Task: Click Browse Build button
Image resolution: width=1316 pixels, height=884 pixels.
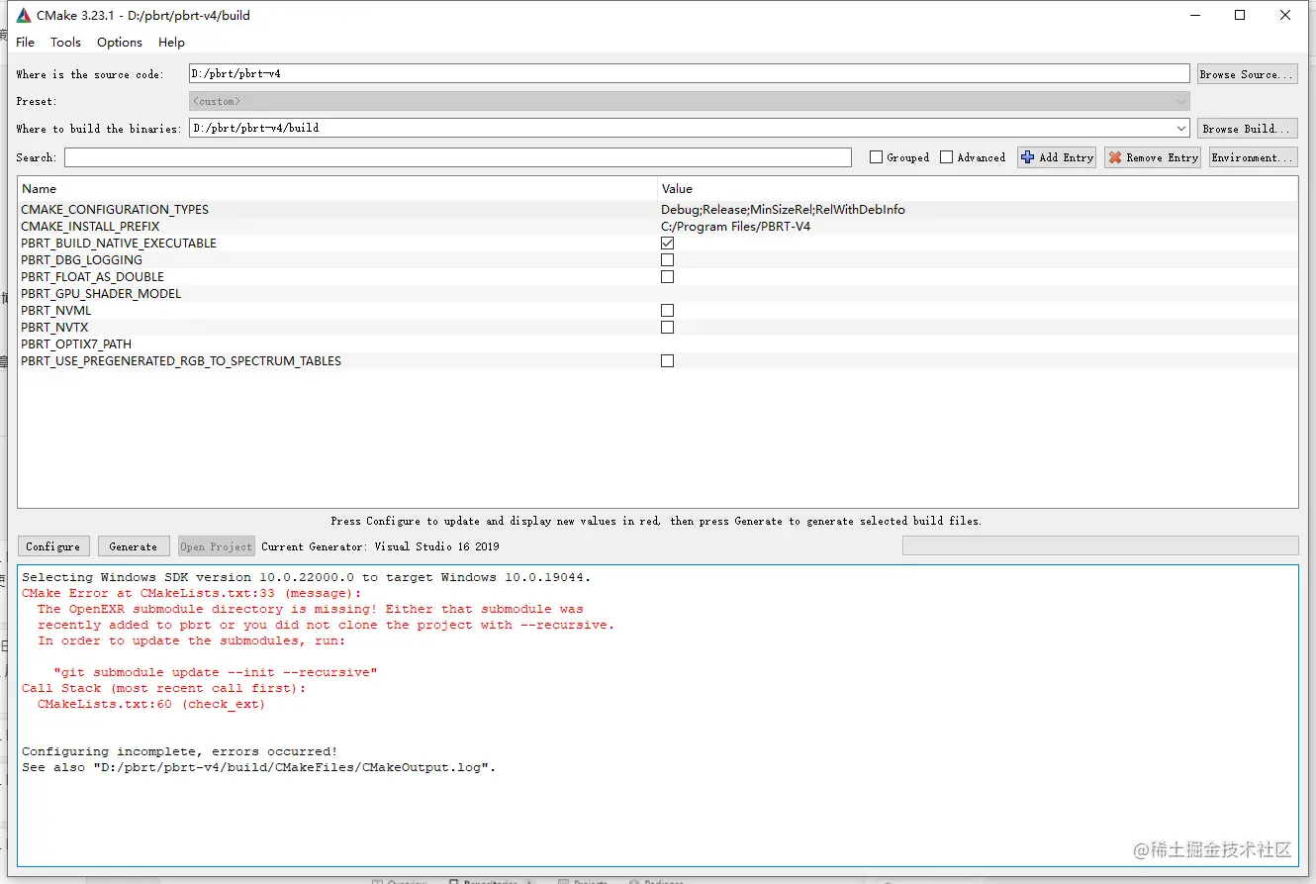Action: pyautogui.click(x=1248, y=129)
